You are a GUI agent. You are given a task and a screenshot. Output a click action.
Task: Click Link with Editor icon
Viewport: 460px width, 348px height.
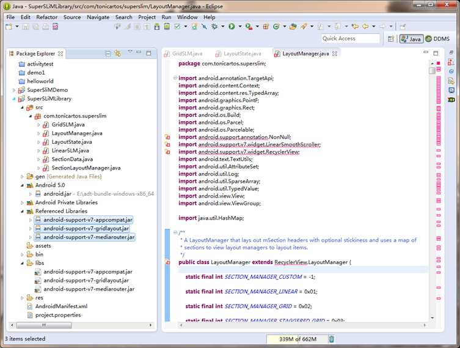118,54
